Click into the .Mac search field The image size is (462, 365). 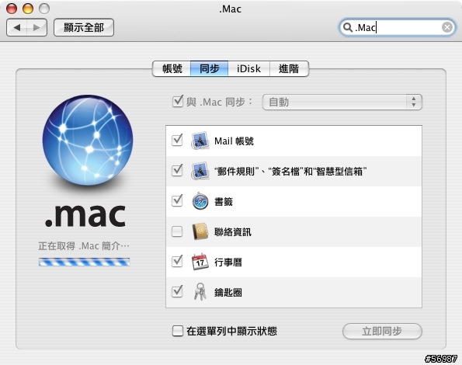tap(398, 27)
